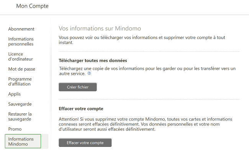Open Licence d'ordinateur settings
This screenshot has width=249, height=156.
click(x=20, y=56)
